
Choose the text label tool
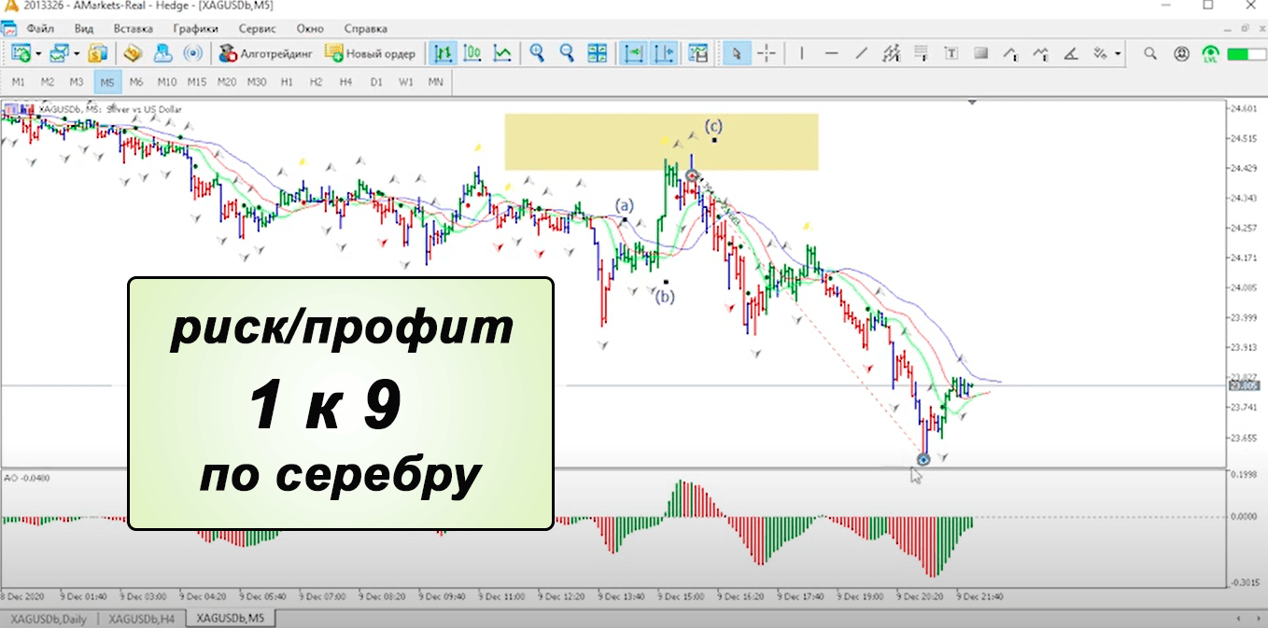tap(951, 53)
